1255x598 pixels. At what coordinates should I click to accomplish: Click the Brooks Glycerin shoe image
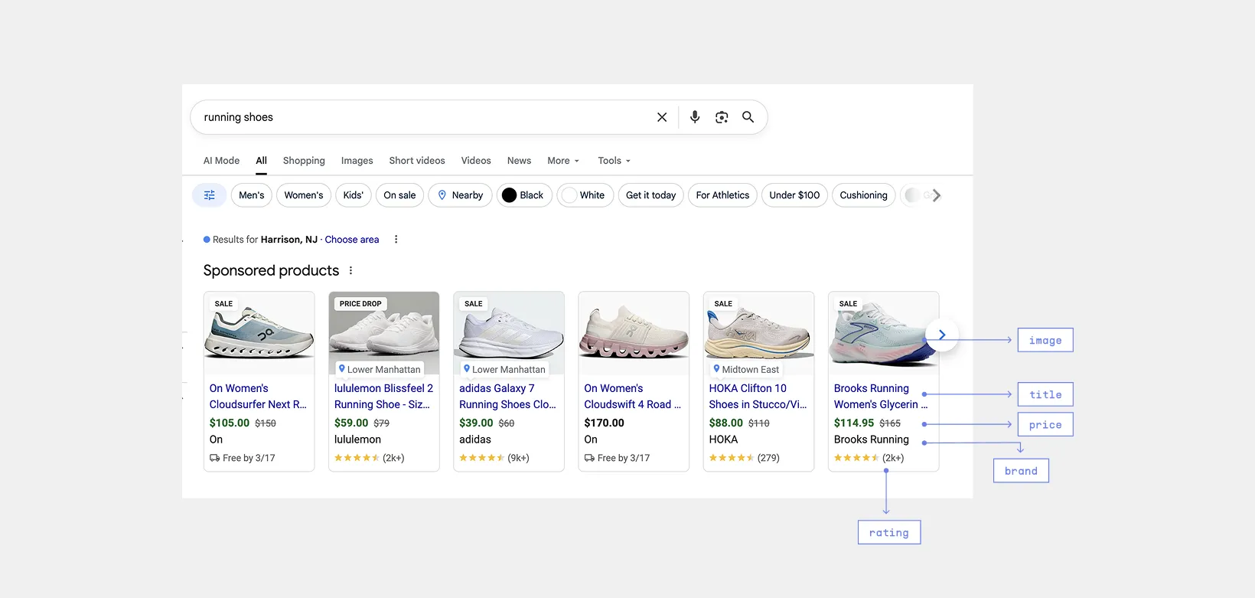click(x=883, y=333)
